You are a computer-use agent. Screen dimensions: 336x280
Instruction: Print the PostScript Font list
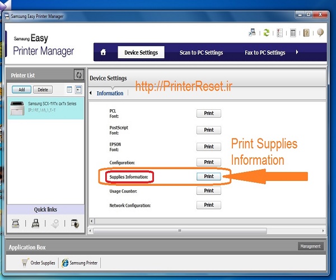pyautogui.click(x=209, y=130)
